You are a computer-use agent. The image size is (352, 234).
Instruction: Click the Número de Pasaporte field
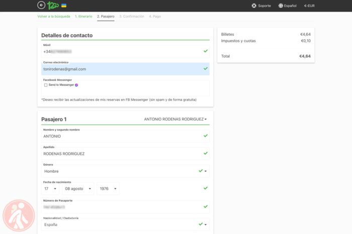(125, 207)
